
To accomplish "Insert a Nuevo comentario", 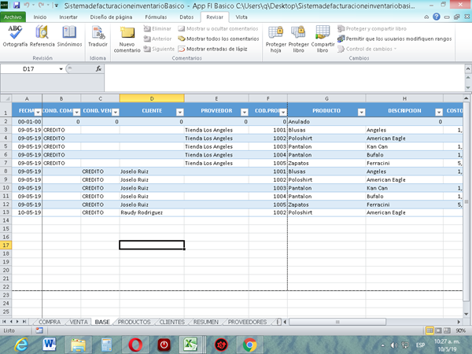I will point(127,38).
